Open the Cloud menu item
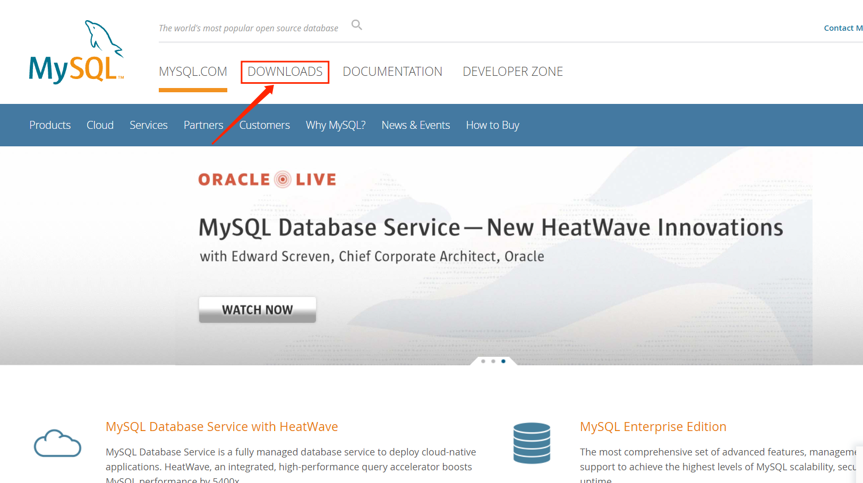The image size is (863, 483). point(100,125)
